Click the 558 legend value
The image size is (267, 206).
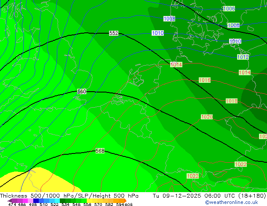pos(87,204)
